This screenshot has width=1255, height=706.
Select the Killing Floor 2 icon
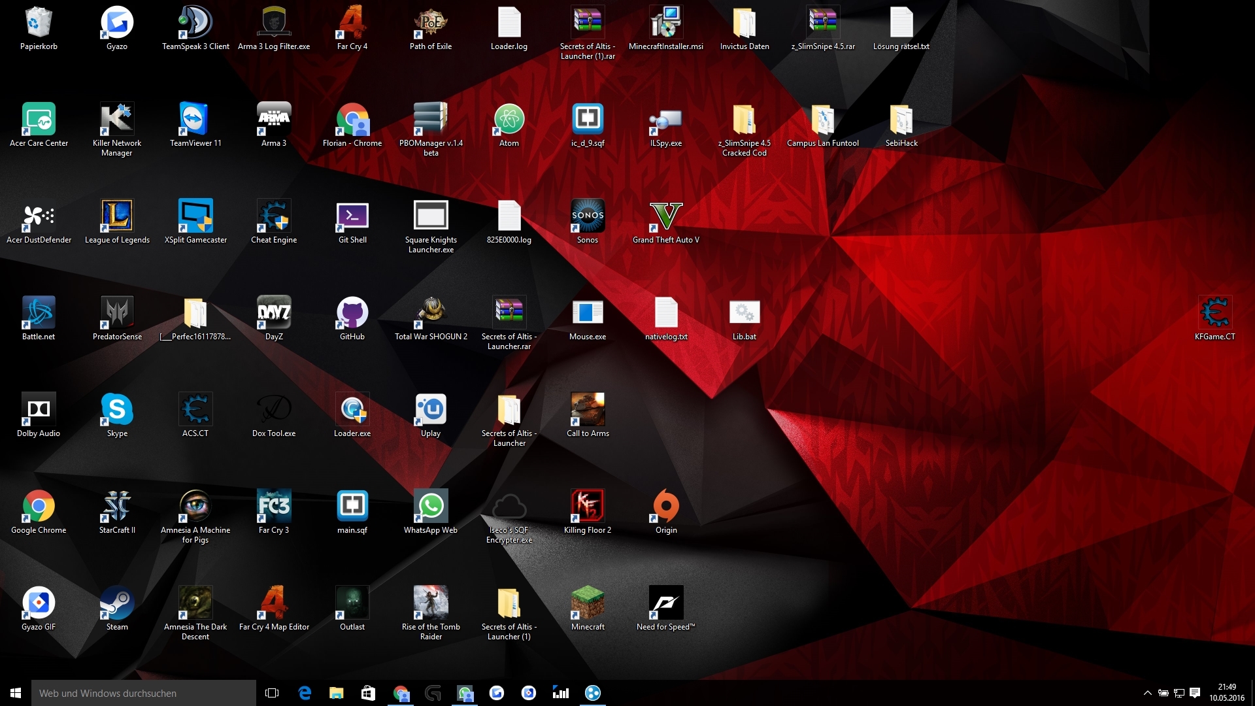[587, 507]
